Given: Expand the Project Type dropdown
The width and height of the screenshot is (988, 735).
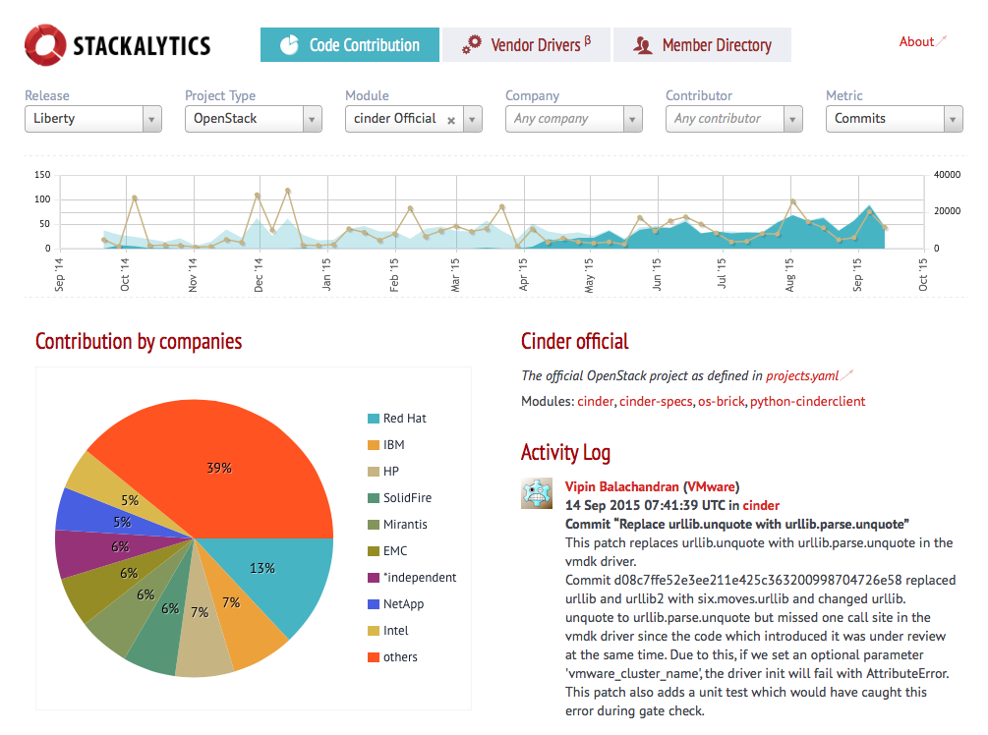Looking at the screenshot, I should (254, 119).
